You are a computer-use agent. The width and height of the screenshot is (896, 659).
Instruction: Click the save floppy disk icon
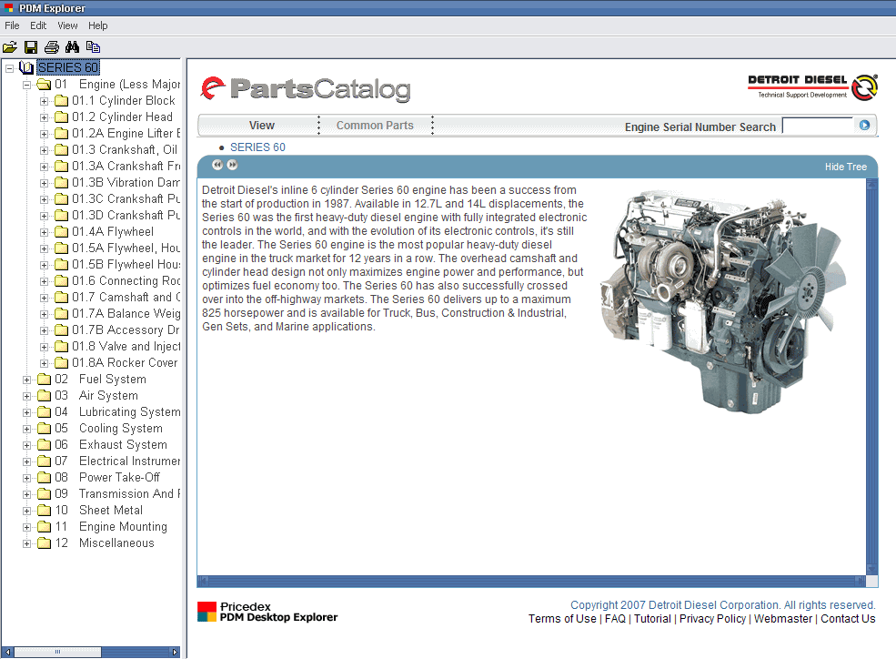click(31, 47)
